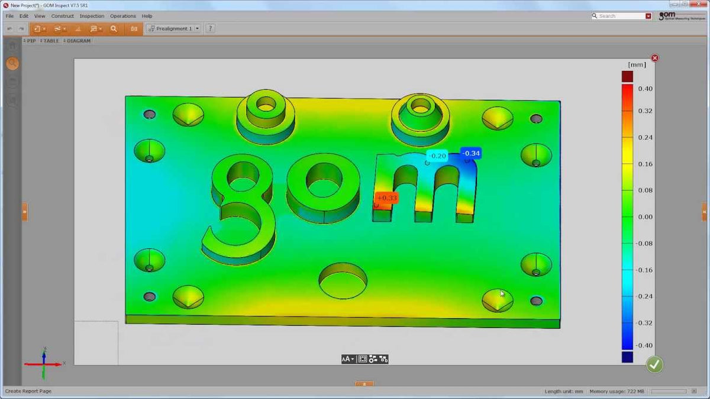This screenshot has width=710, height=399.
Task: Close the mm deviation legend with the red X
Action: (655, 58)
